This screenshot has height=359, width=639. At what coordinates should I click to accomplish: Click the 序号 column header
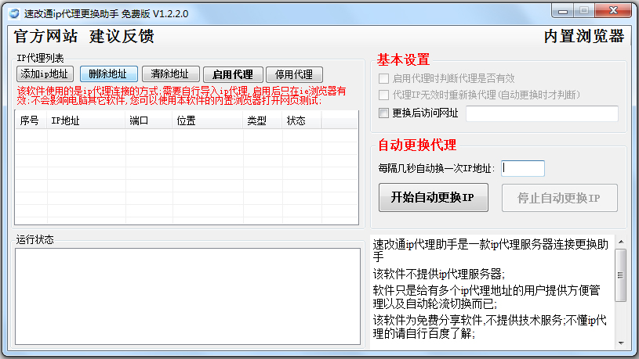(31, 120)
